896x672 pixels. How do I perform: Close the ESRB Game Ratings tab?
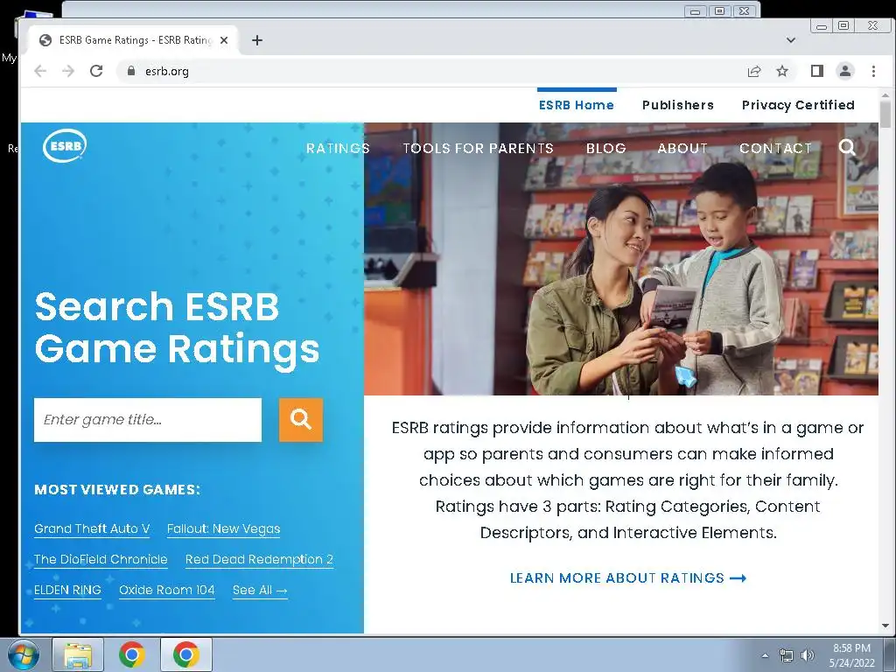pyautogui.click(x=224, y=40)
